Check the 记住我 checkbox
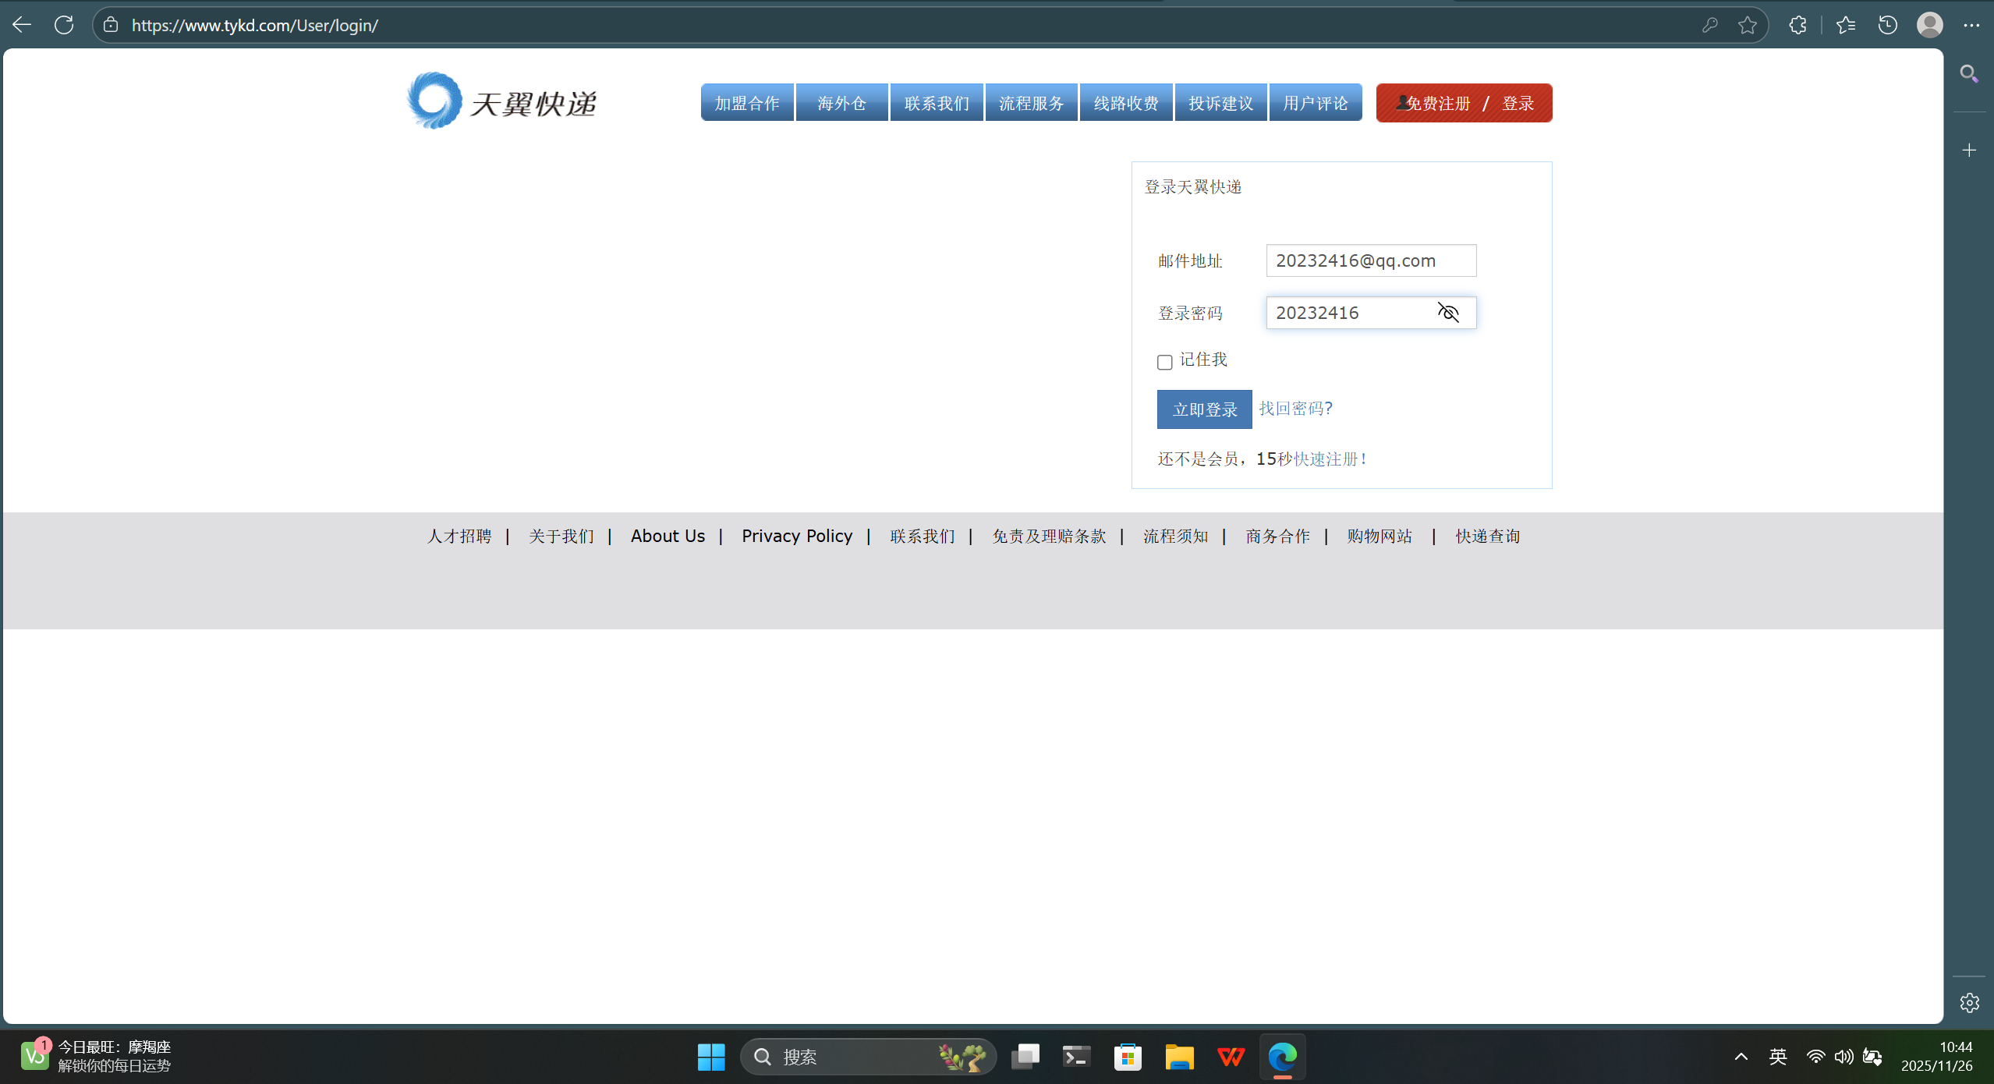Image resolution: width=1994 pixels, height=1084 pixels. (x=1164, y=362)
